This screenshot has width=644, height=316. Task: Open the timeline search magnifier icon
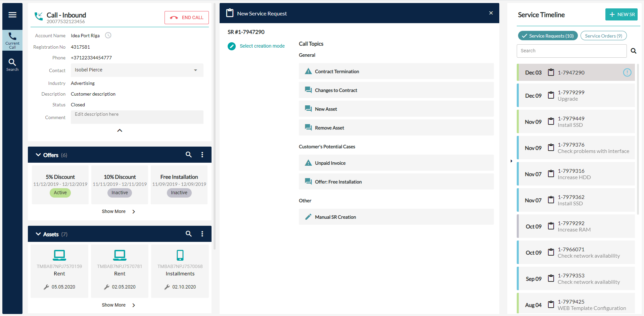pos(633,51)
